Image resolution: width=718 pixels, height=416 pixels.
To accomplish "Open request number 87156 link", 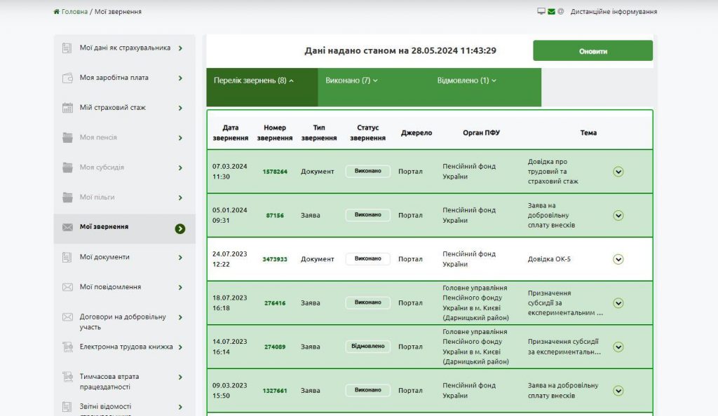I will (275, 216).
